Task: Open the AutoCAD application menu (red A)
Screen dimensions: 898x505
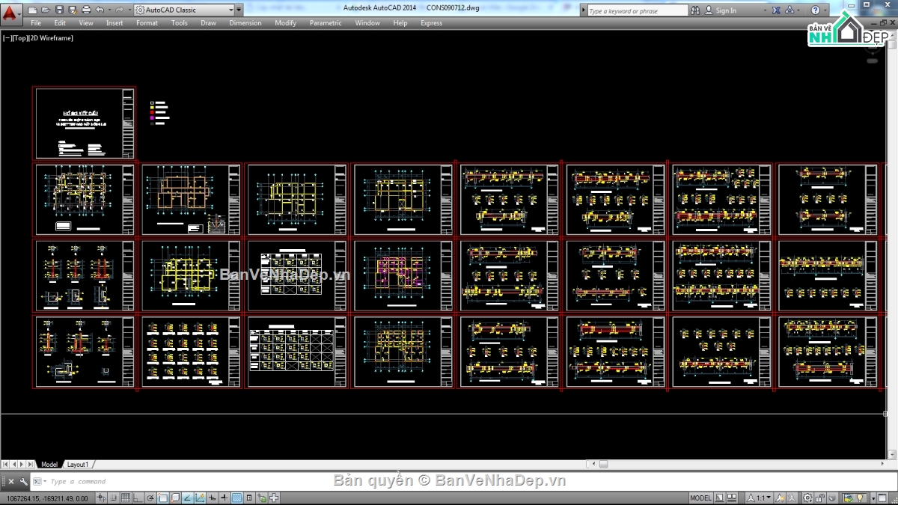Action: [10, 10]
